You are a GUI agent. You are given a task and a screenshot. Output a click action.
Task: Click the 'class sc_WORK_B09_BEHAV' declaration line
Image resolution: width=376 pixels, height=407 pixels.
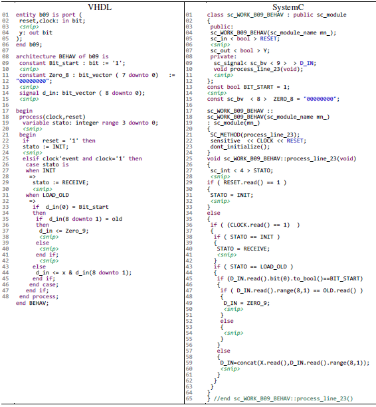click(276, 15)
